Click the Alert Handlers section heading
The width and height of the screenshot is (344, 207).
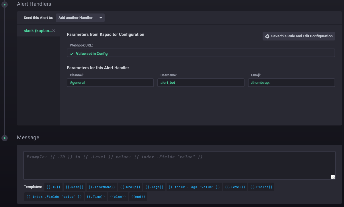(34, 4)
